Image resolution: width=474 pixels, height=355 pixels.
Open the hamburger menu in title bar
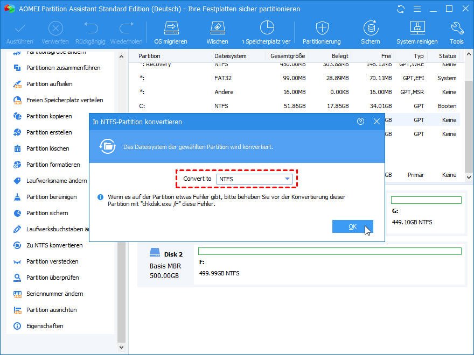417,9
